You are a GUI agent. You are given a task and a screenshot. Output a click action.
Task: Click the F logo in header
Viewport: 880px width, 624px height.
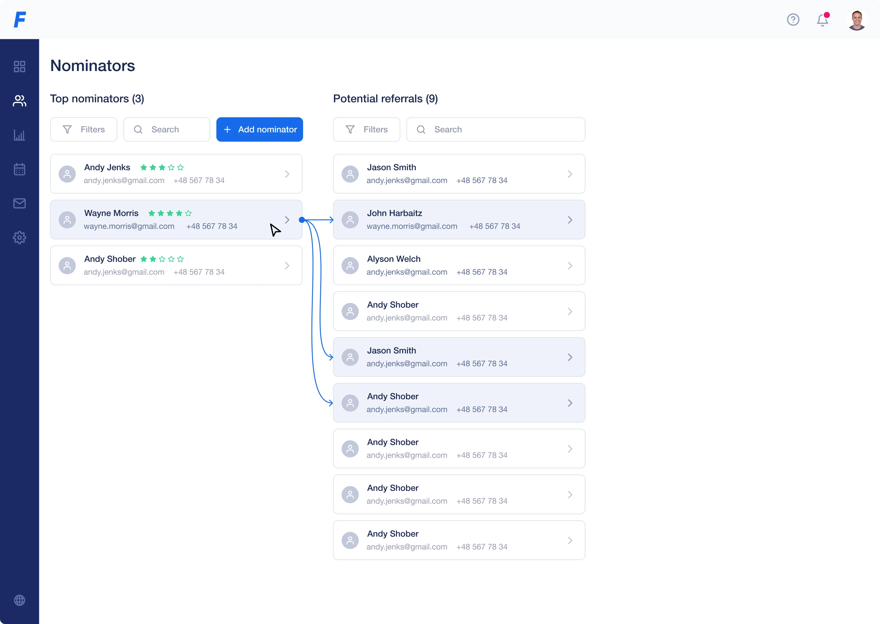[20, 20]
